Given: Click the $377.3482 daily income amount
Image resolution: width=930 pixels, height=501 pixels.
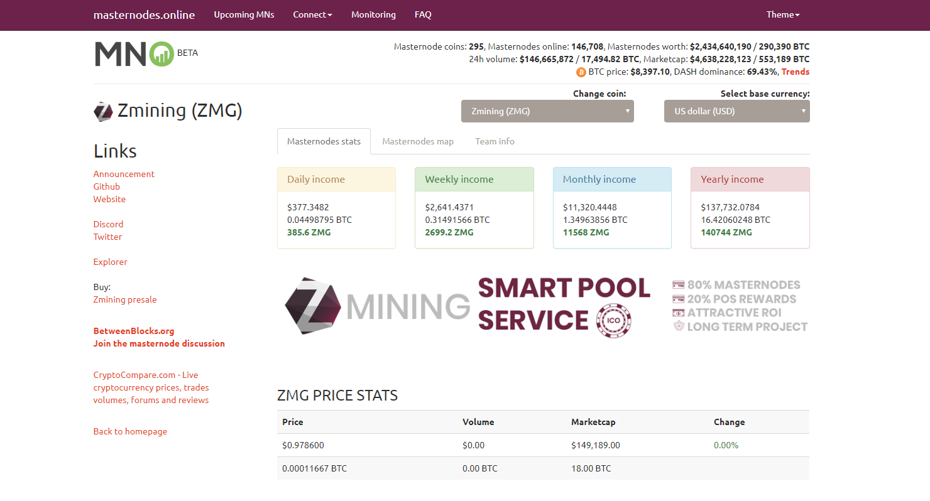Looking at the screenshot, I should pos(308,207).
